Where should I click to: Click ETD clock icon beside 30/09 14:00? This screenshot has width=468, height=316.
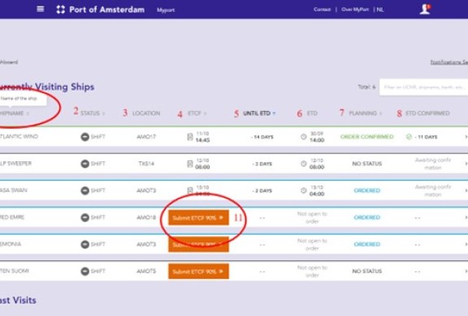(x=304, y=137)
